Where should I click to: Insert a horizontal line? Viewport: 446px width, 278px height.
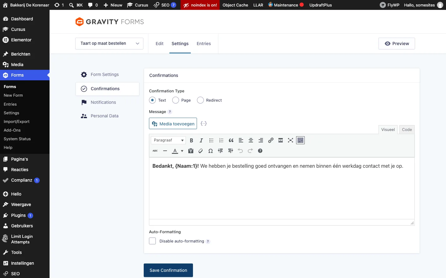[165, 151]
